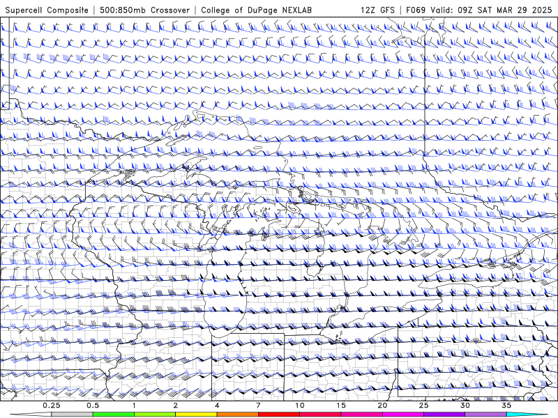This screenshot has width=558, height=418.
Task: Pick the hot pink 15–20 legend segment
Action: [x=361, y=415]
